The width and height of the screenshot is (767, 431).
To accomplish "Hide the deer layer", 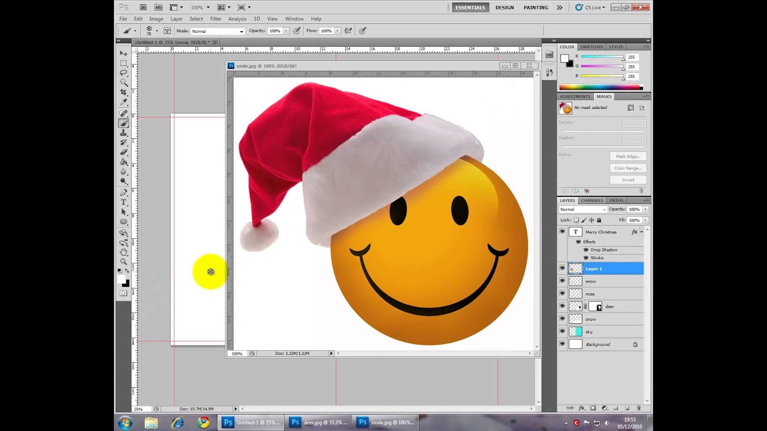I will click(x=562, y=306).
